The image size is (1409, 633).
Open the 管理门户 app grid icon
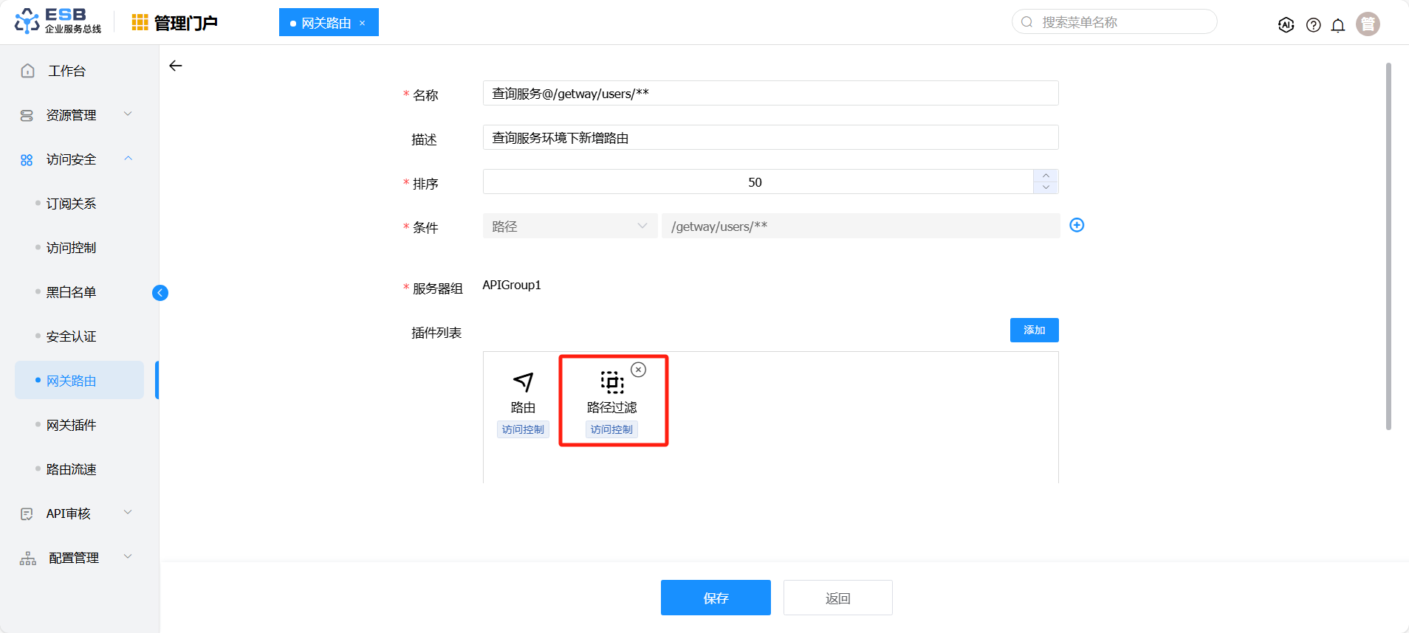pos(140,23)
